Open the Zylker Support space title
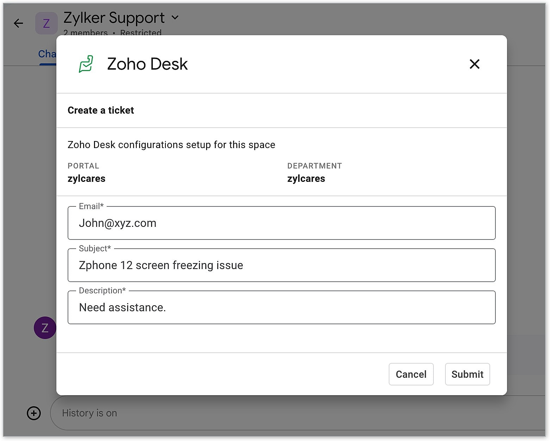 114,18
